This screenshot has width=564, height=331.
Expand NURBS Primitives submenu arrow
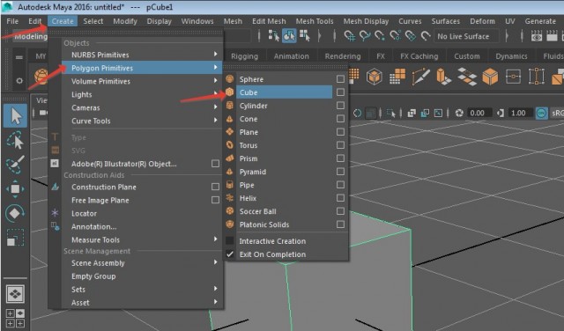click(215, 54)
